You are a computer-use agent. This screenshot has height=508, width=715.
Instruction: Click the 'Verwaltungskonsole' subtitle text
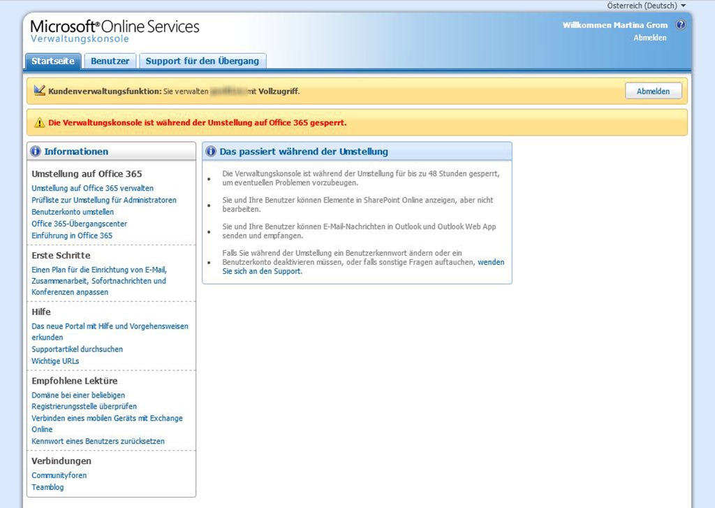[80, 39]
